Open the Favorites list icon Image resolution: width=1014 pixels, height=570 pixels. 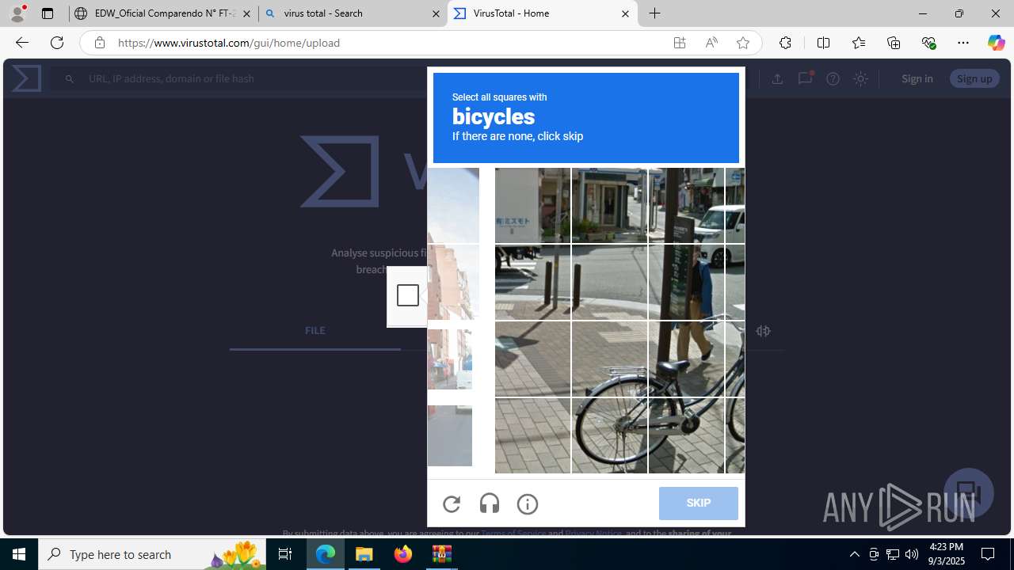(x=859, y=43)
